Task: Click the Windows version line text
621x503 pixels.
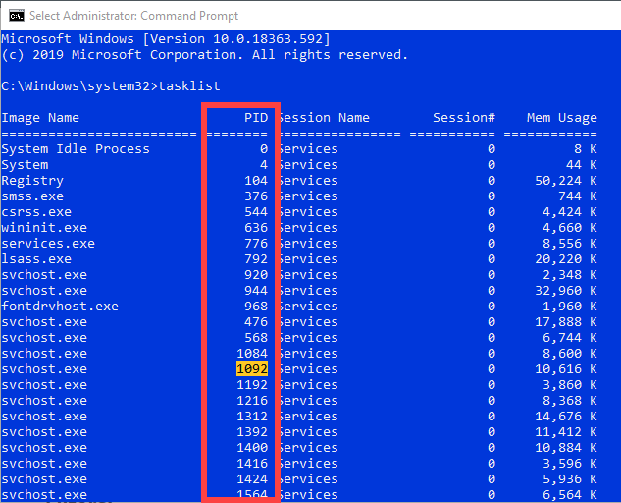Action: pyautogui.click(x=166, y=39)
